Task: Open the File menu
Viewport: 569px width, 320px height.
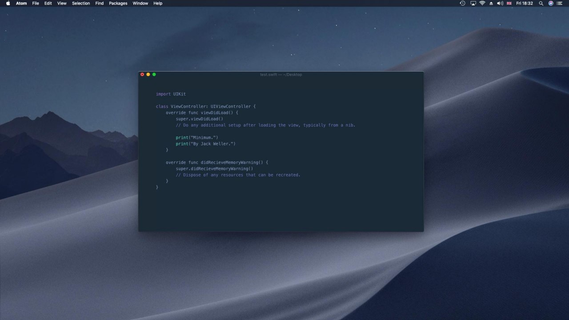Action: click(36, 3)
